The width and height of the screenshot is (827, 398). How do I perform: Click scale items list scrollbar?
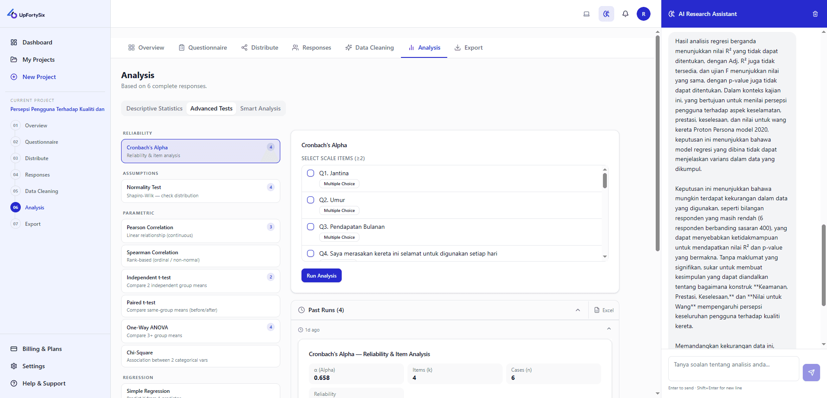[605, 180]
